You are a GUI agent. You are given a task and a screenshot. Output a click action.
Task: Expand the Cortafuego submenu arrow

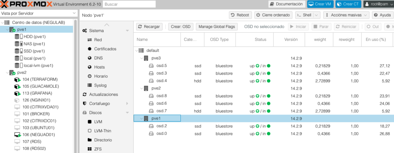(x=127, y=103)
